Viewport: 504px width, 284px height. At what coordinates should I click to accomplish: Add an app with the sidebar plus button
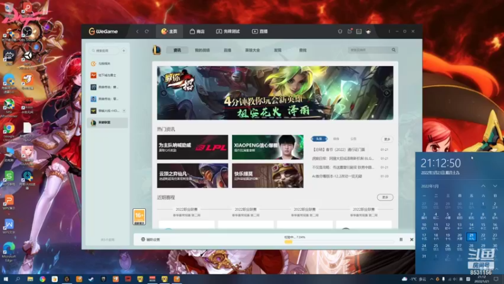pyautogui.click(x=123, y=50)
